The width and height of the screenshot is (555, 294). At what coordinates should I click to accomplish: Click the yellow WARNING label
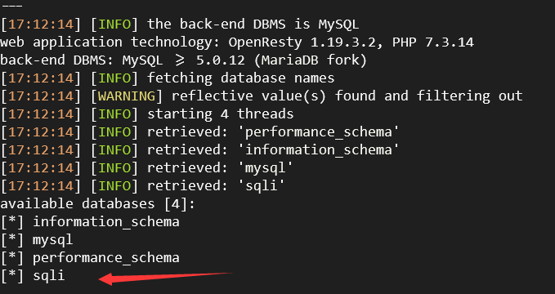(x=127, y=96)
